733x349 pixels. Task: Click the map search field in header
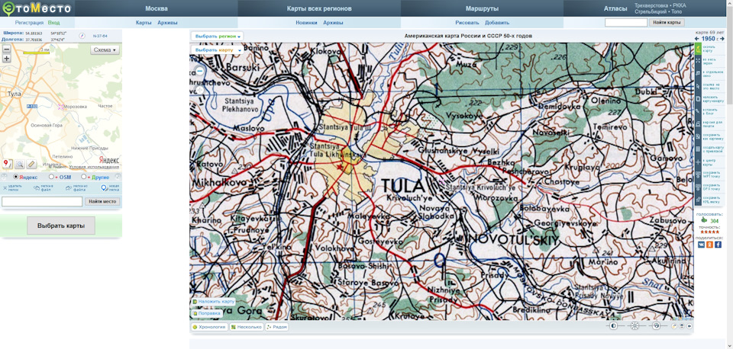point(626,22)
